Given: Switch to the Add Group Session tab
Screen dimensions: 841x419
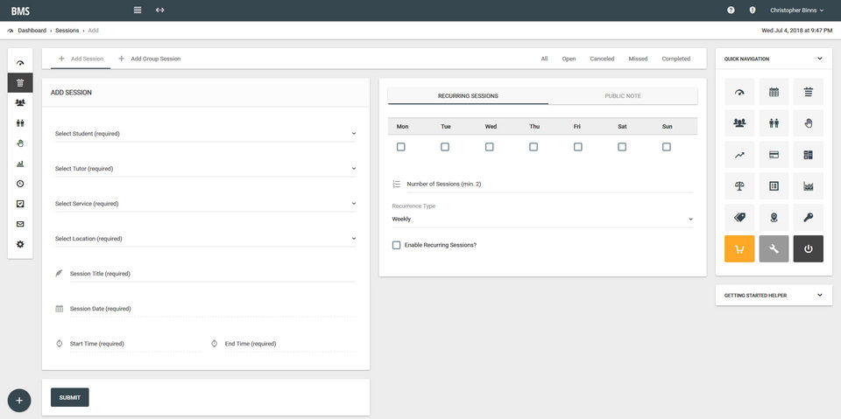Looking at the screenshot, I should (x=150, y=59).
